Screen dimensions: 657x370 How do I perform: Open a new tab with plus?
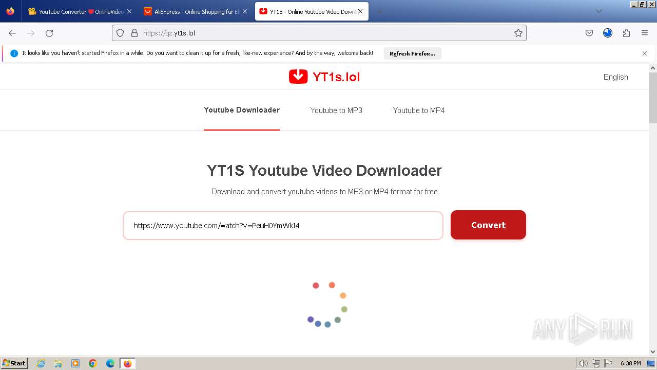point(380,11)
